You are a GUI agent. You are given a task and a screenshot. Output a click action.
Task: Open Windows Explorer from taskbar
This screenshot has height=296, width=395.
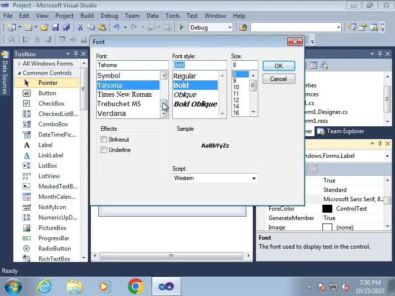[x=75, y=287]
